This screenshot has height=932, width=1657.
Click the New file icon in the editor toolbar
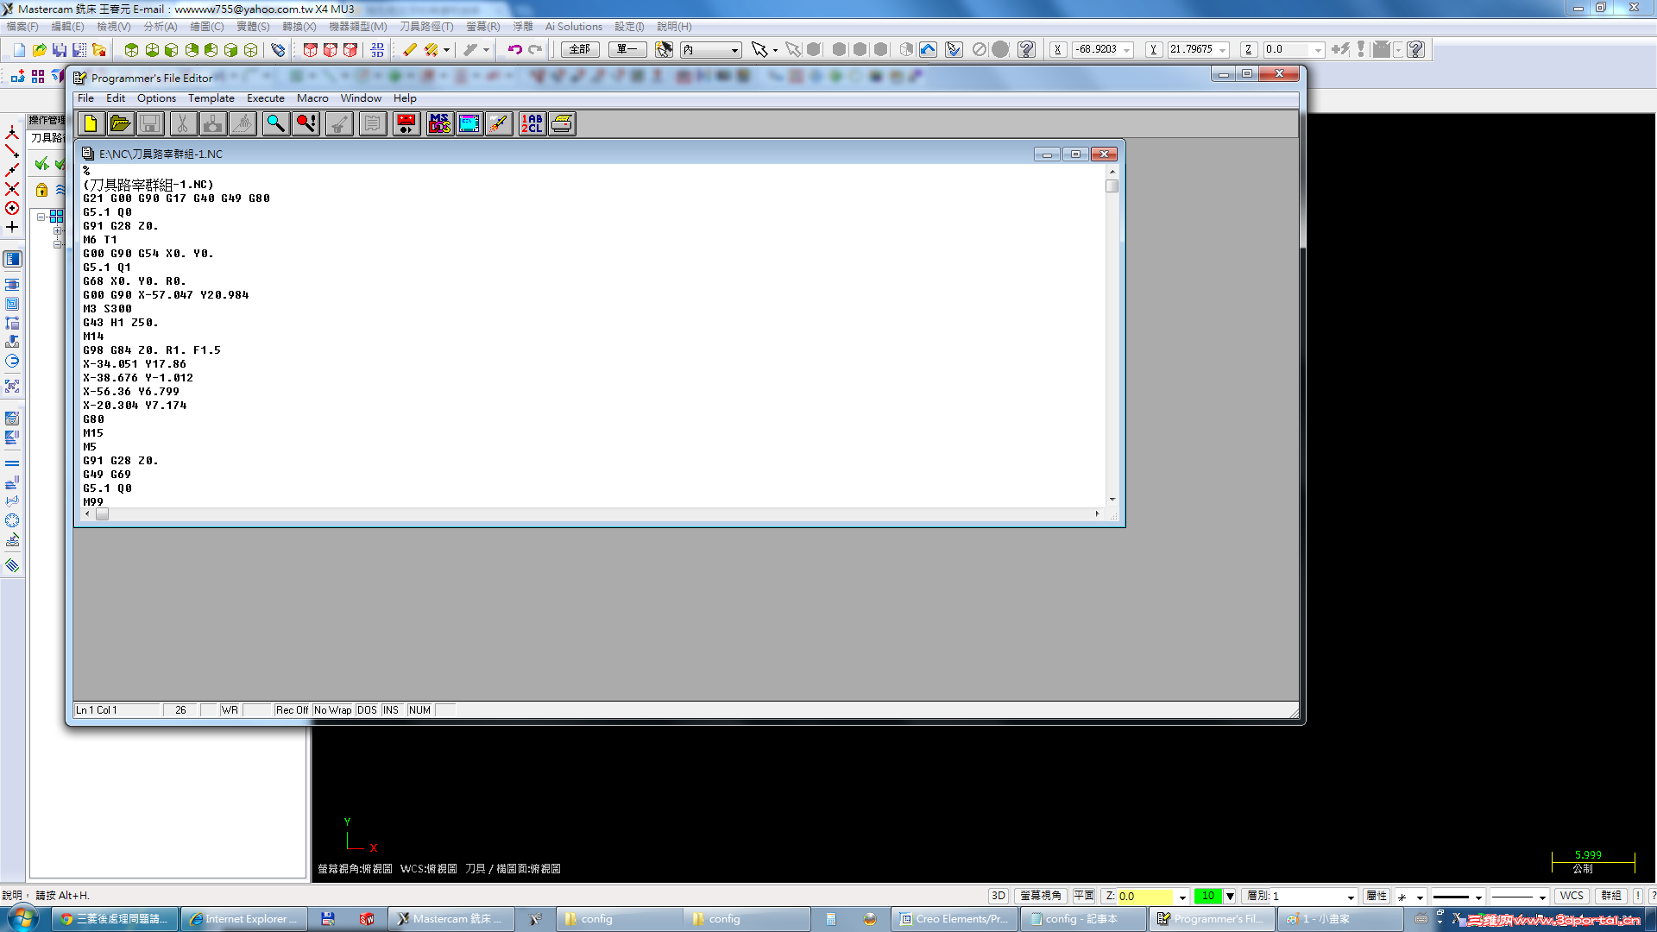coord(91,124)
